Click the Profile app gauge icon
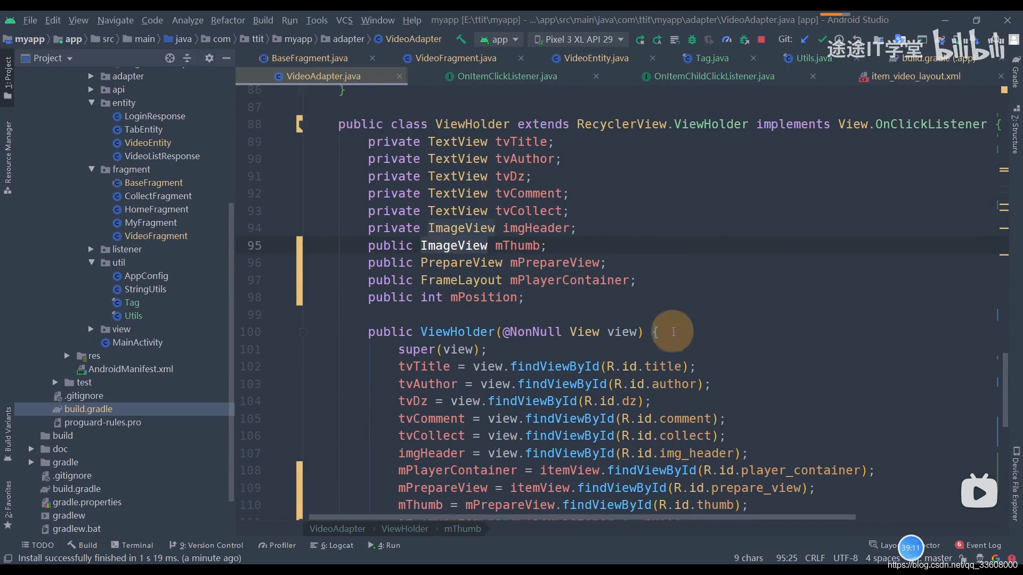This screenshot has height=575, width=1023. tap(727, 39)
